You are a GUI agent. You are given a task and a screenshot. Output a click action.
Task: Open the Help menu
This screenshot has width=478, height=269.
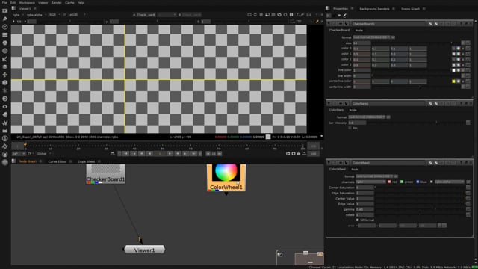pos(81,2)
